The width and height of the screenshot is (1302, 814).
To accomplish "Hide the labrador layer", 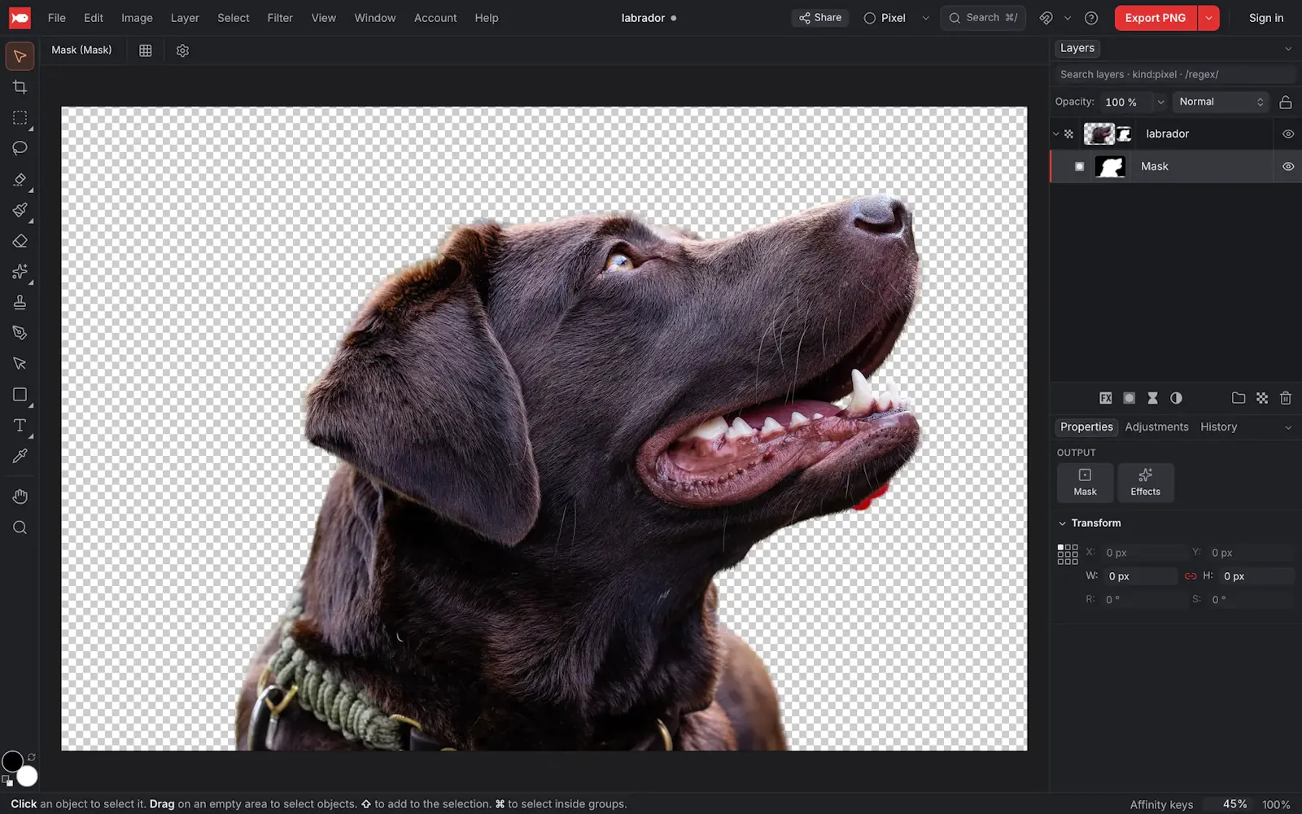I will (1288, 133).
